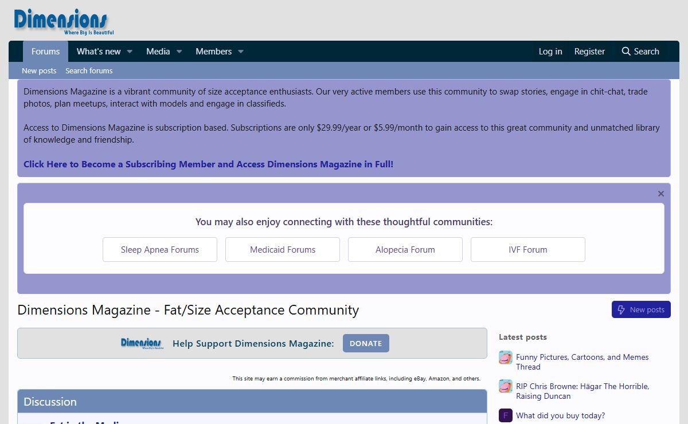The width and height of the screenshot is (688, 424).
Task: Expand the Members dropdown arrow
Action: point(241,52)
